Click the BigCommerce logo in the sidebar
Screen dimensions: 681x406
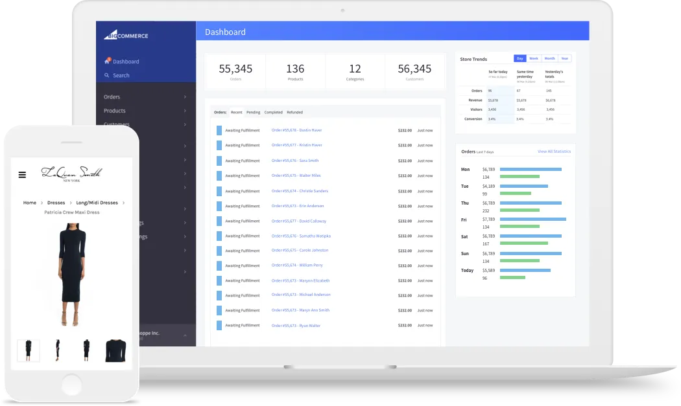click(126, 36)
